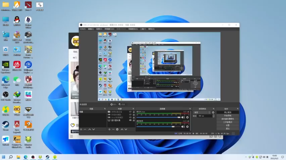Image resolution: width=286 pixels, height=160 pixels.
Task: Click the 停止推流 stop streaming button
Action: click(x=228, y=112)
